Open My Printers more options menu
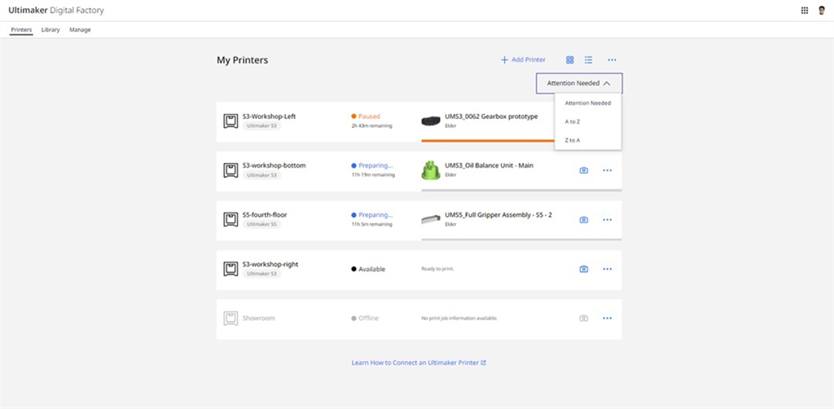The height and width of the screenshot is (409, 834). coord(612,59)
